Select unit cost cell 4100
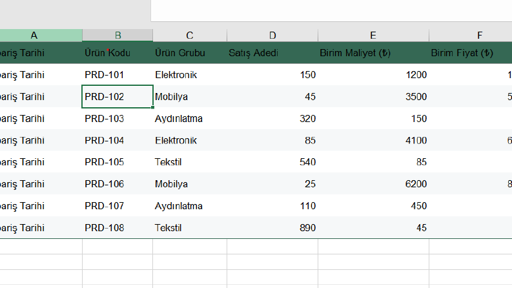 373,140
